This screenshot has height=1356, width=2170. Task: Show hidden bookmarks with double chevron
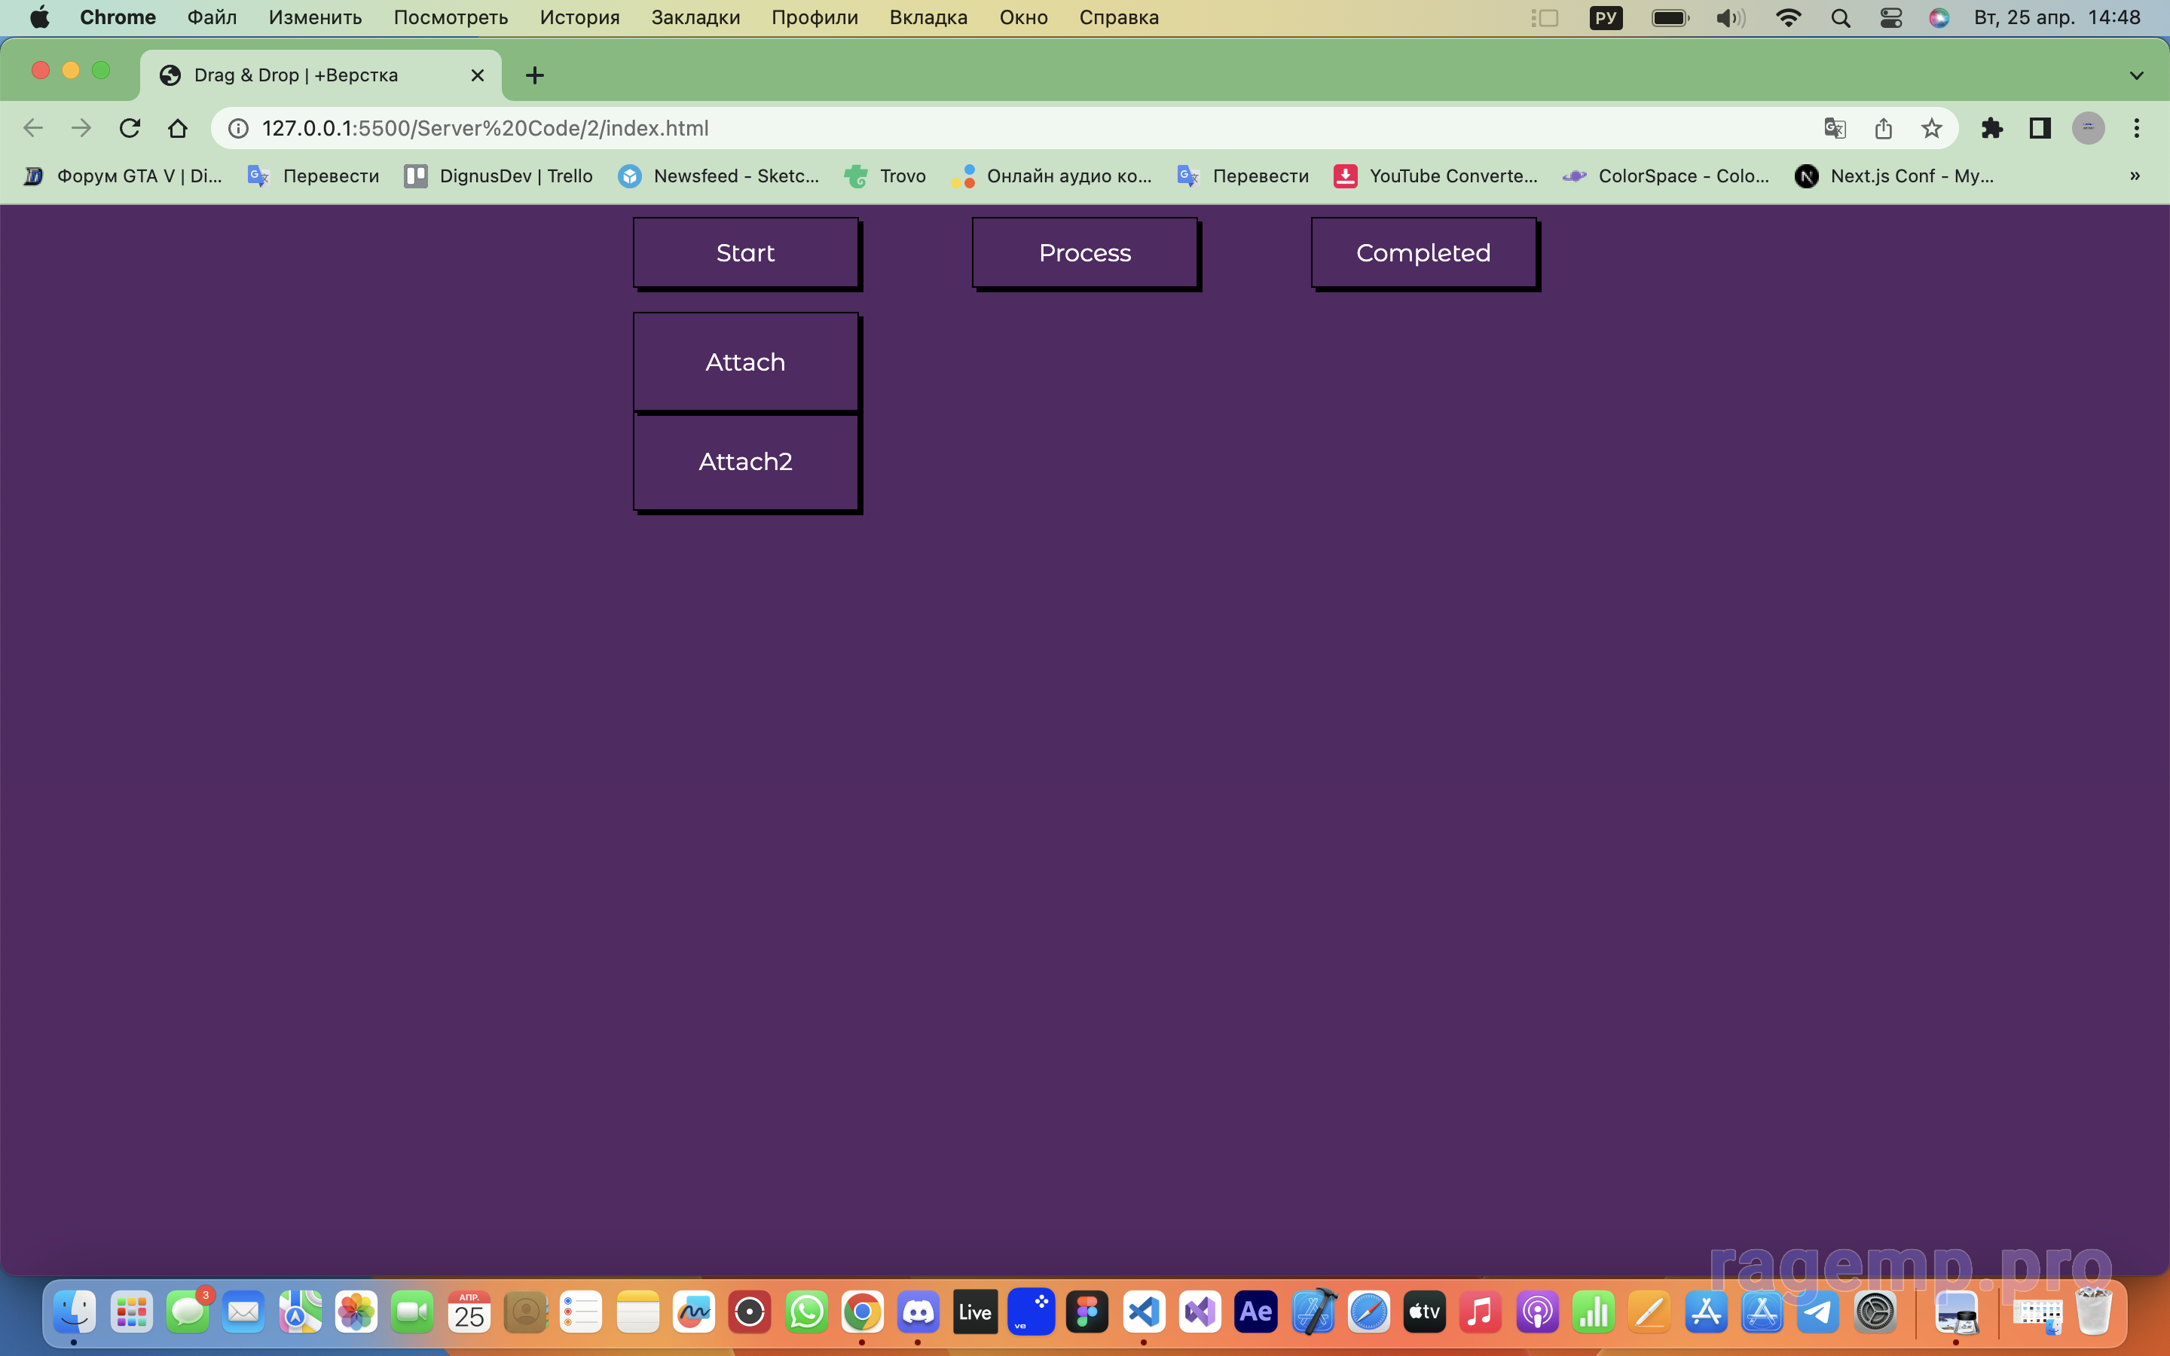coord(2134,176)
